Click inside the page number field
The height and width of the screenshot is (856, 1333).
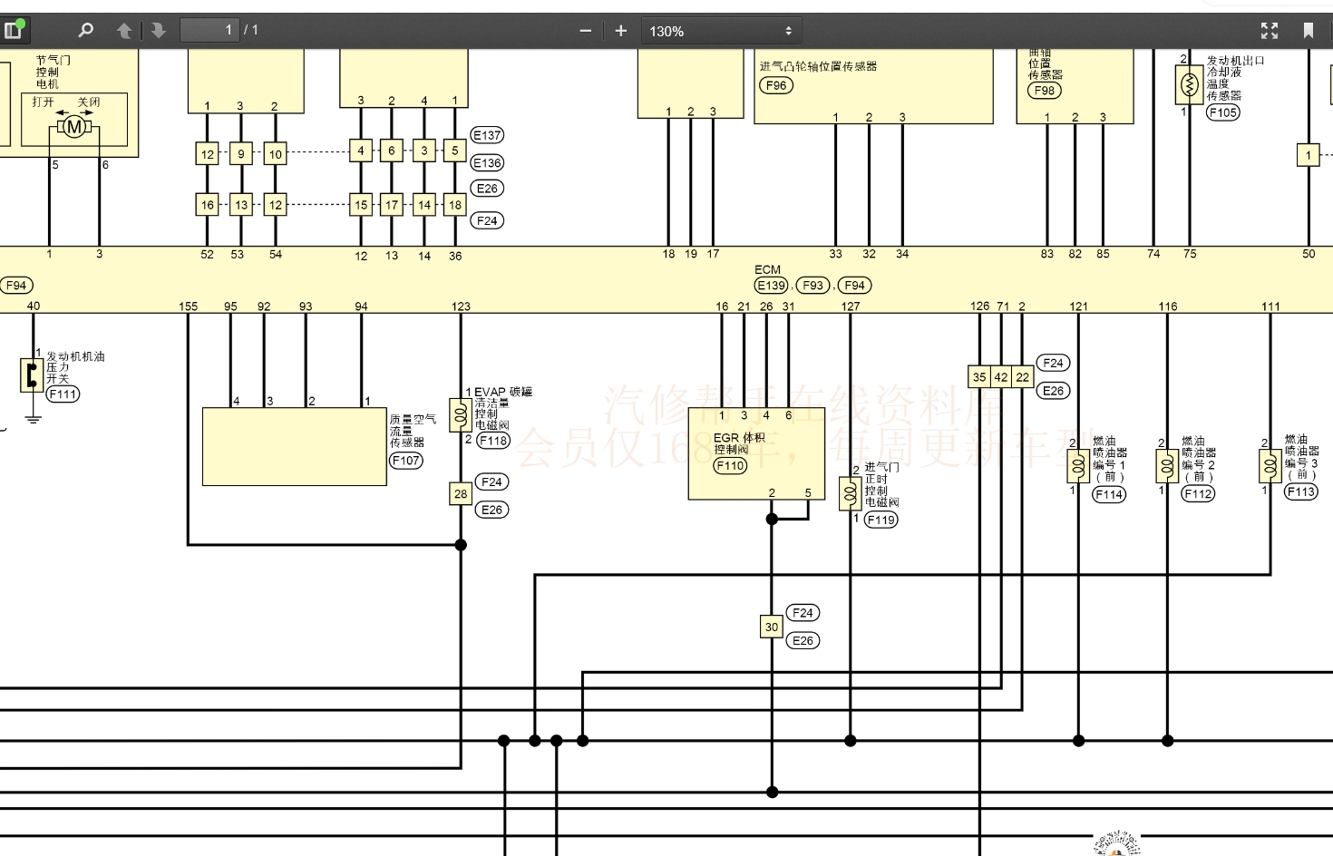point(209,28)
